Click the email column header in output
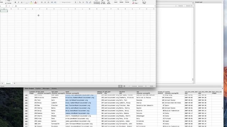The height and width of the screenshot is (127, 227). click(x=81, y=92)
